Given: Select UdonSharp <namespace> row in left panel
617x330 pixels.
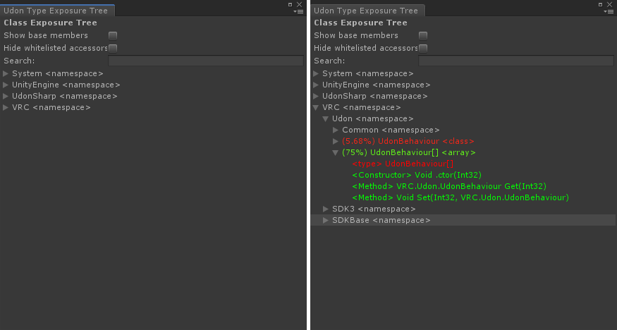Looking at the screenshot, I should coord(153,97).
